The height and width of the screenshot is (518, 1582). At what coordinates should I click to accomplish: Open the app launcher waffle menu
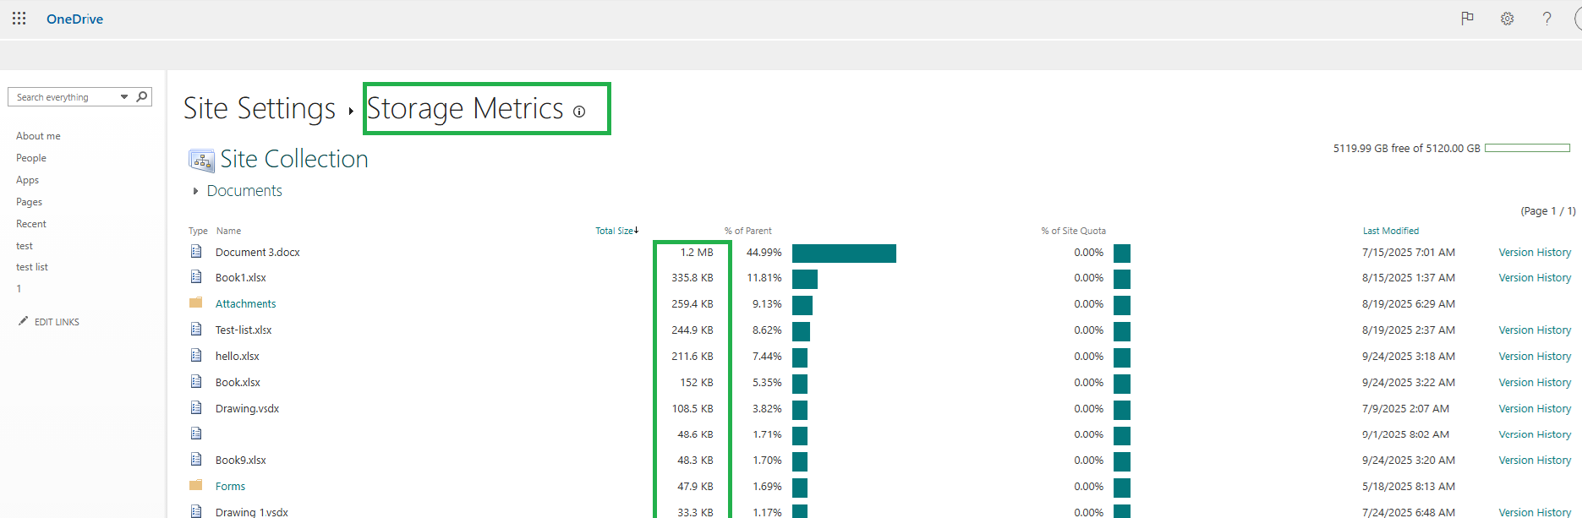tap(19, 19)
